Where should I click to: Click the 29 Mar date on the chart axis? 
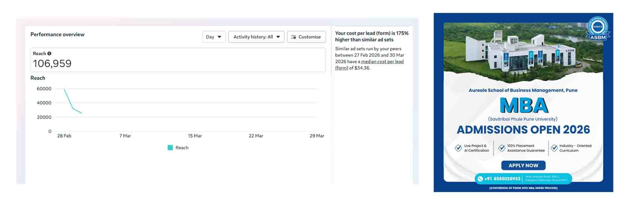(317, 136)
